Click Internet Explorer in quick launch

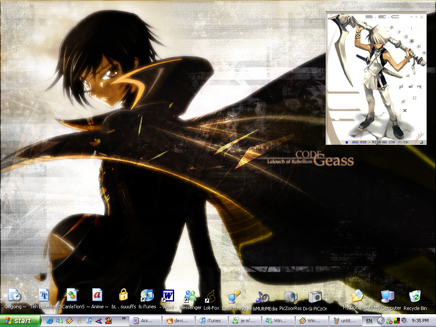(x=50, y=321)
